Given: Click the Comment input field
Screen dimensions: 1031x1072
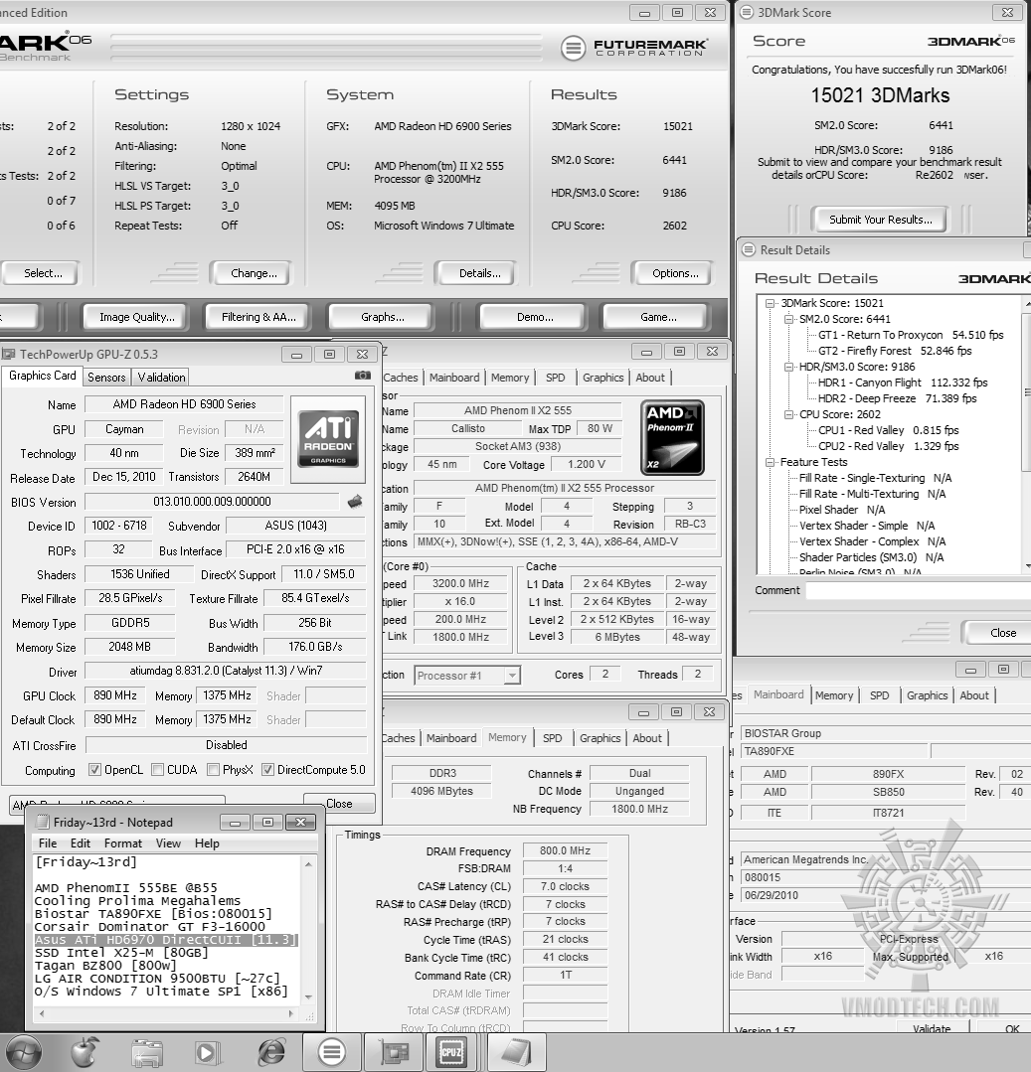Looking at the screenshot, I should [x=918, y=591].
